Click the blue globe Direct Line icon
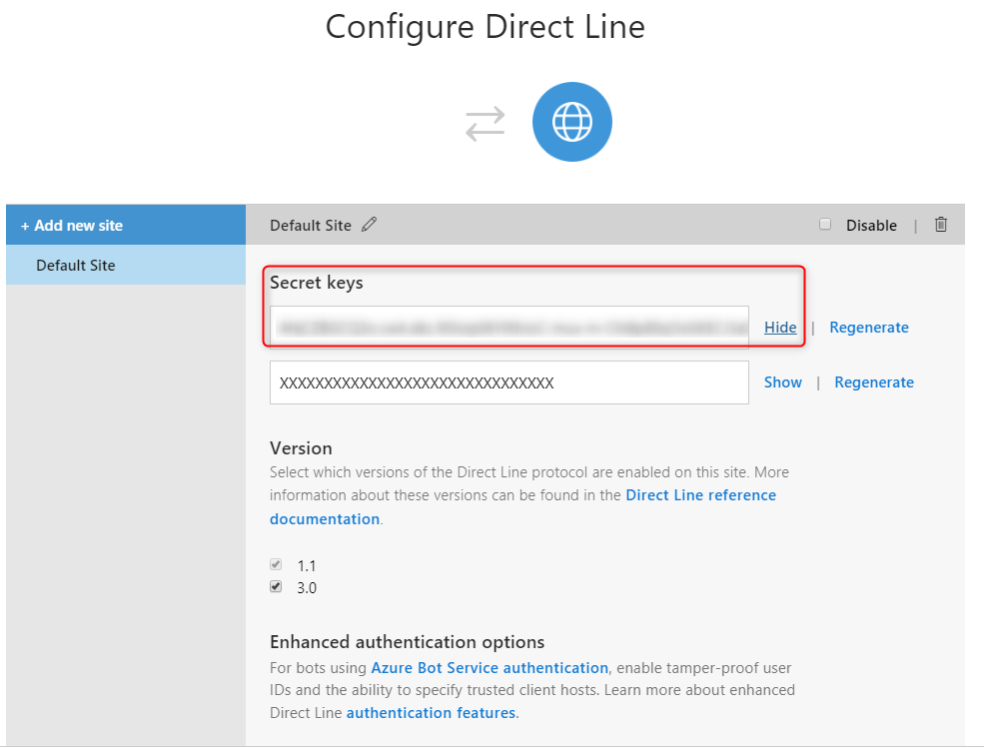The image size is (984, 748). tap(571, 123)
